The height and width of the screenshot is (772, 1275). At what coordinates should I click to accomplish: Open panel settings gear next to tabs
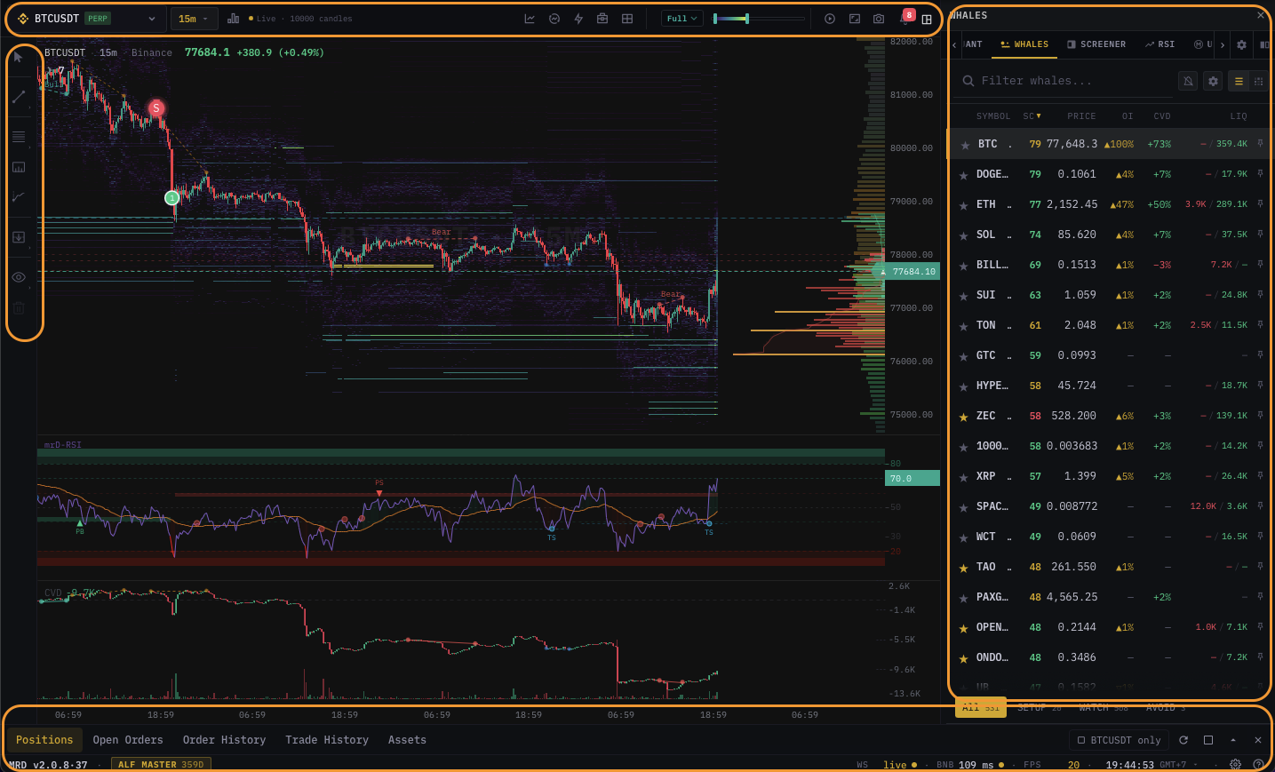(1241, 44)
